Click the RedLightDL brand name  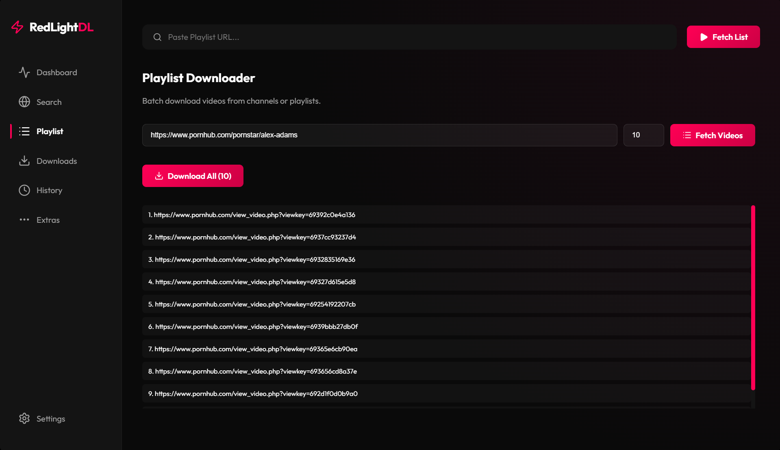coord(61,27)
